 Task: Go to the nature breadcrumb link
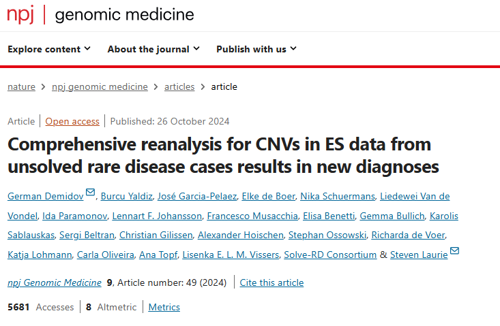(x=21, y=86)
